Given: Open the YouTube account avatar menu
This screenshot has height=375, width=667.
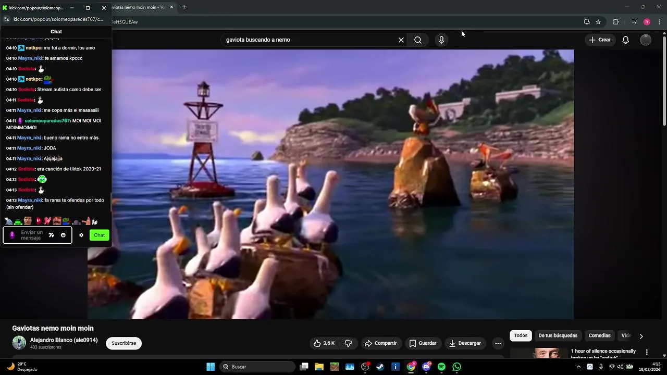Looking at the screenshot, I should [646, 40].
